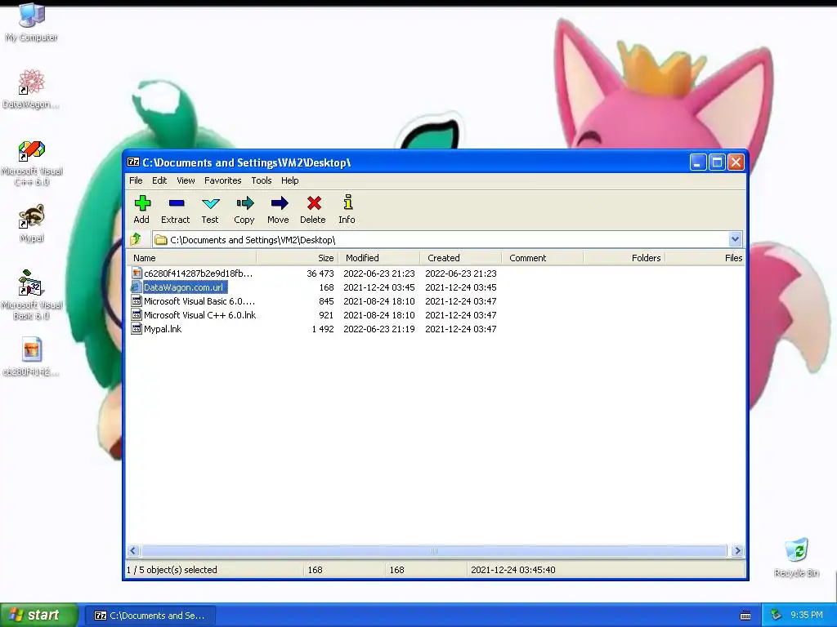Select the DataWagon desktop shortcut
The width and height of the screenshot is (837, 627).
coord(31,88)
